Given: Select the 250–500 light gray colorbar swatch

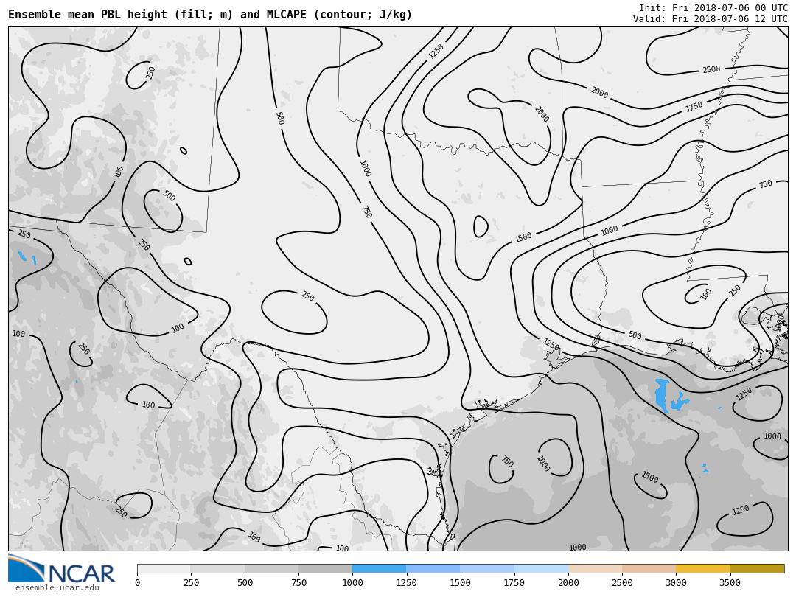Looking at the screenshot, I should pos(217,569).
